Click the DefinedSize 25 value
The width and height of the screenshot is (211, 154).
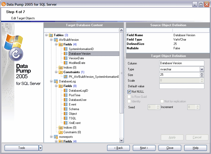click(x=175, y=44)
